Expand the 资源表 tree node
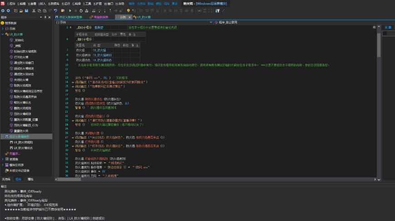The width and height of the screenshot is (395, 221). [3, 159]
